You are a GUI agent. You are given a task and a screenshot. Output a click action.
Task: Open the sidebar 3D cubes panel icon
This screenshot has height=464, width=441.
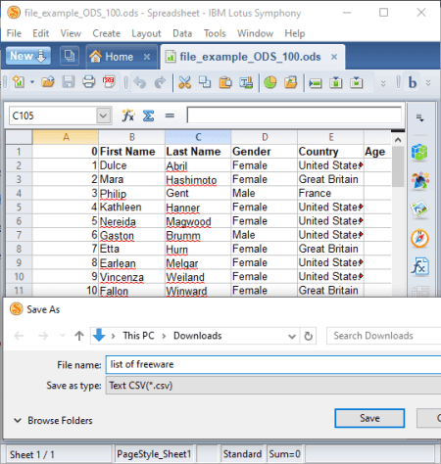(x=419, y=153)
